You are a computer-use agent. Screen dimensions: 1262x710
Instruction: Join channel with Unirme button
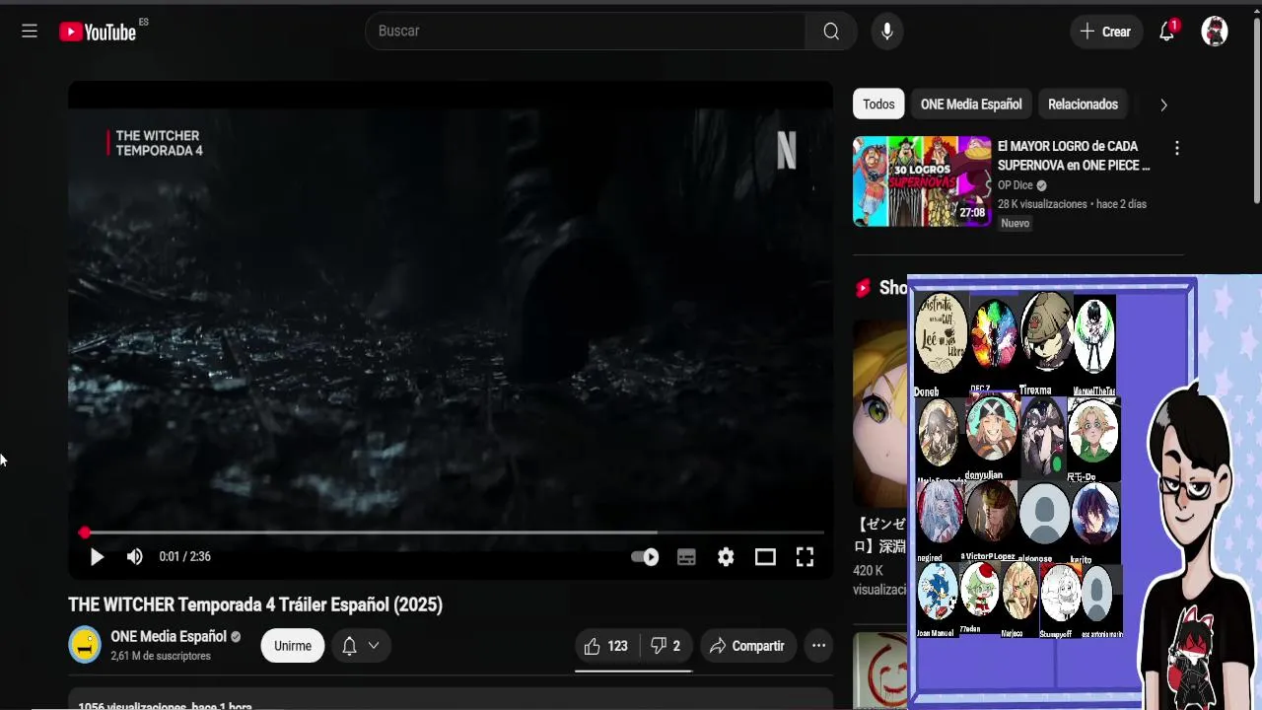tap(293, 646)
